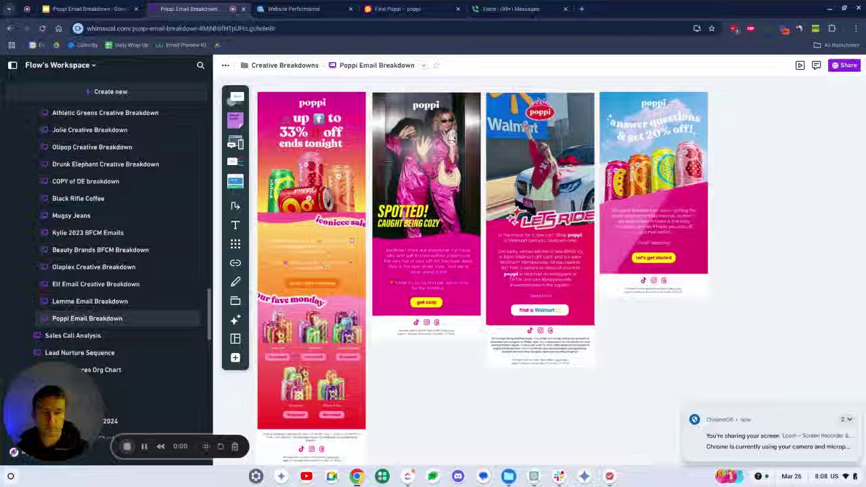Open Beauty Brands BFCM Breakdown board
Viewport: 866px width, 487px height.
point(100,250)
